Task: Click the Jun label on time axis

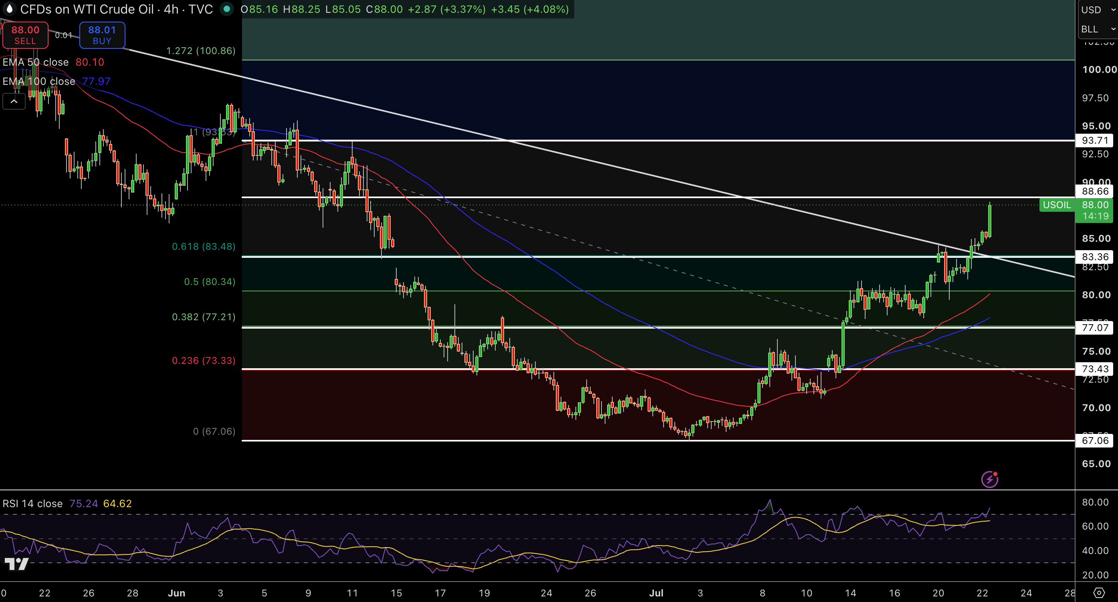Action: coord(177,593)
